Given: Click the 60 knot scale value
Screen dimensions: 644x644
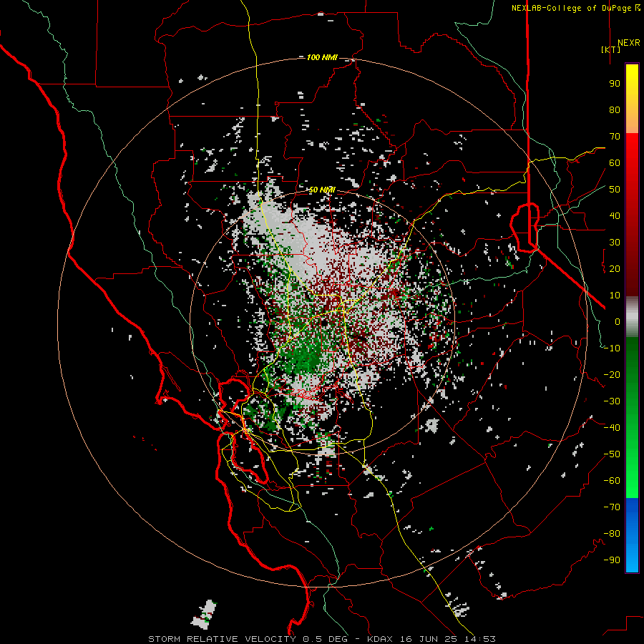Looking at the screenshot, I should (615, 162).
